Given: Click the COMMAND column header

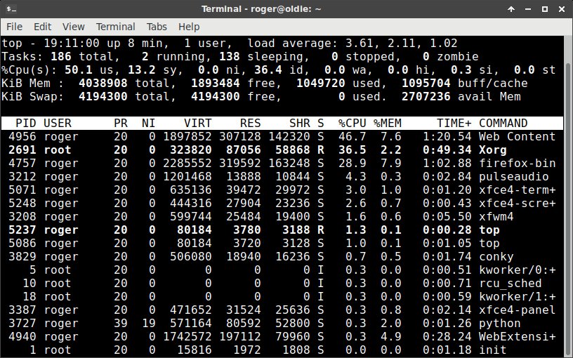Looking at the screenshot, I should coord(503,123).
